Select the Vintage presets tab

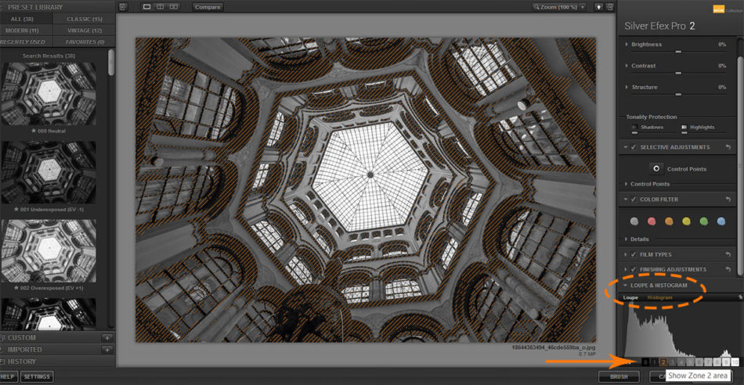click(85, 30)
